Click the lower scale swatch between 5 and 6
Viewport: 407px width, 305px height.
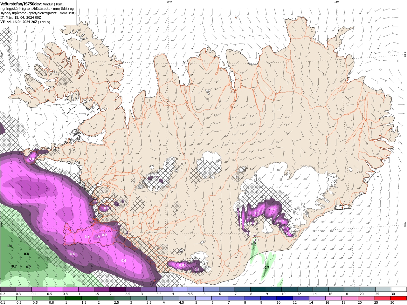[x=203, y=298]
